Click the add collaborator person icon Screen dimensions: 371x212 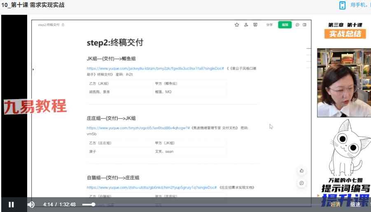click(246, 25)
